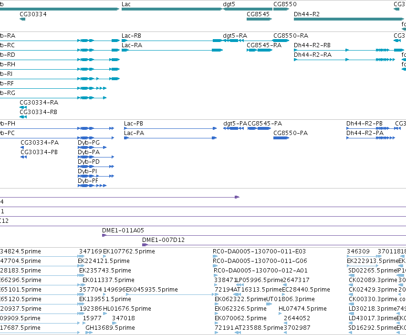This screenshot has height=335, width=406.
Task: Click the RC0-DA0005-130700-012-A01 label
Action: coord(260,271)
